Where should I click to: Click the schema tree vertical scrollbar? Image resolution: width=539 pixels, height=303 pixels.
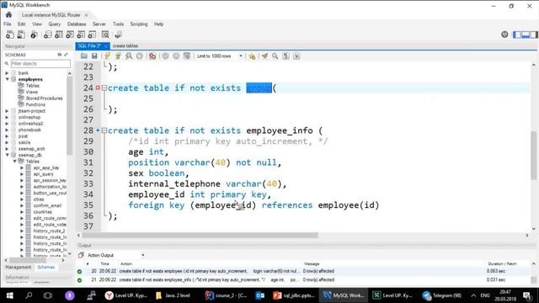point(69,115)
